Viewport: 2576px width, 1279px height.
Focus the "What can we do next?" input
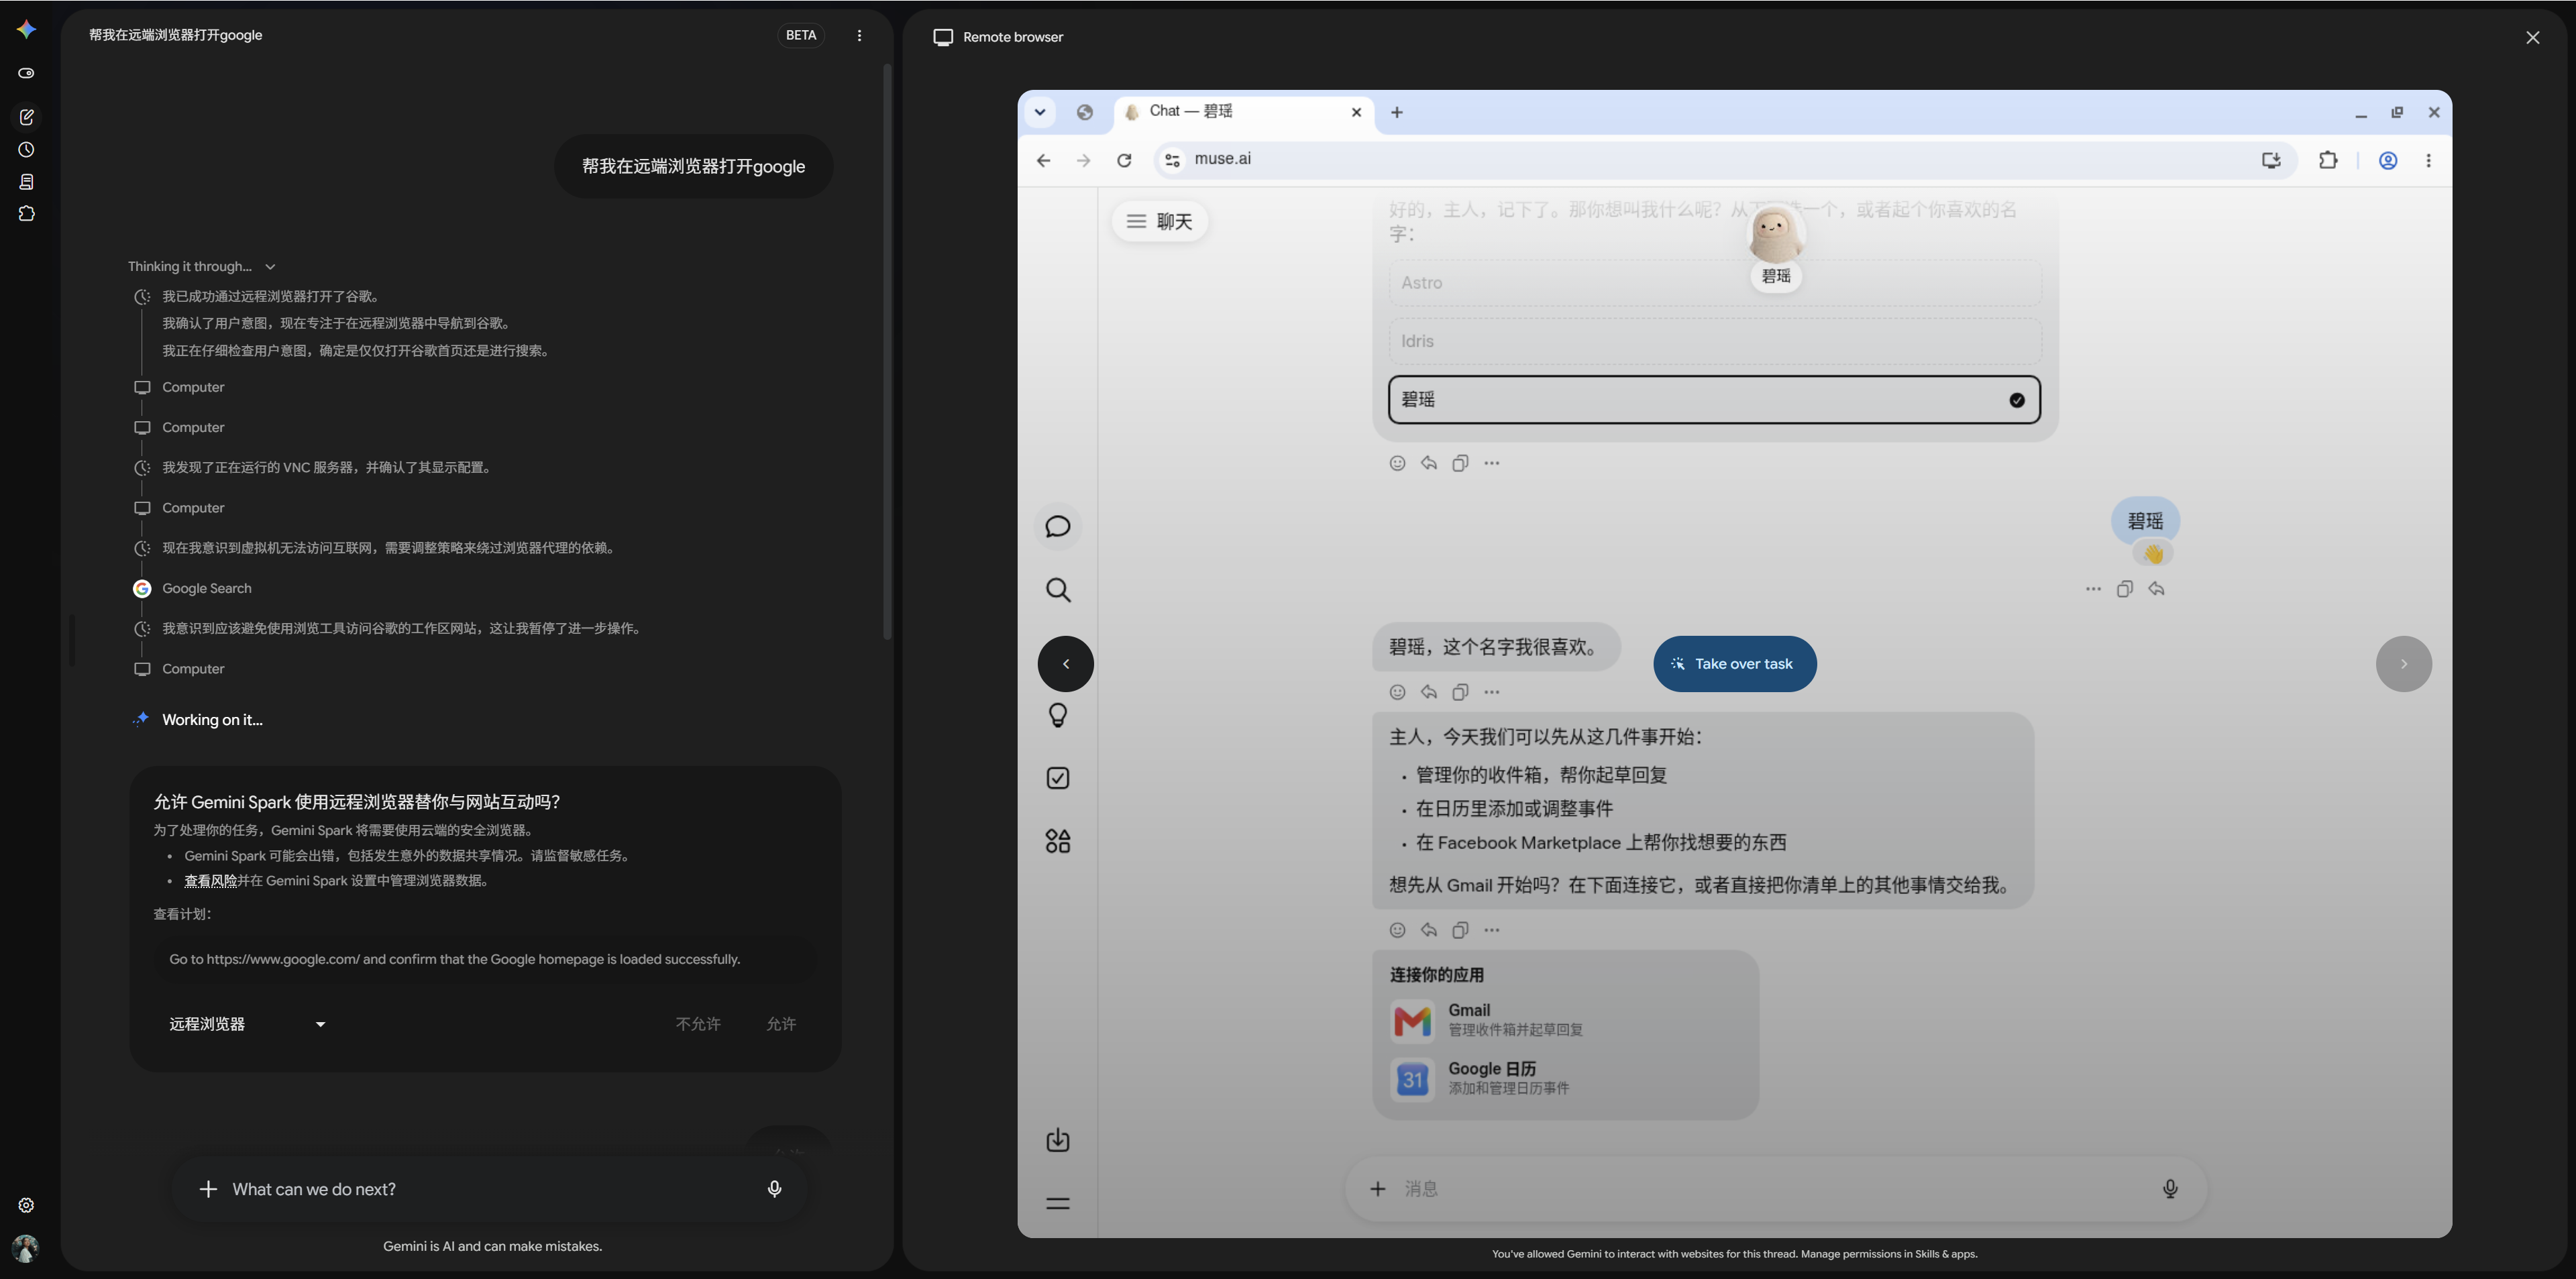click(490, 1189)
